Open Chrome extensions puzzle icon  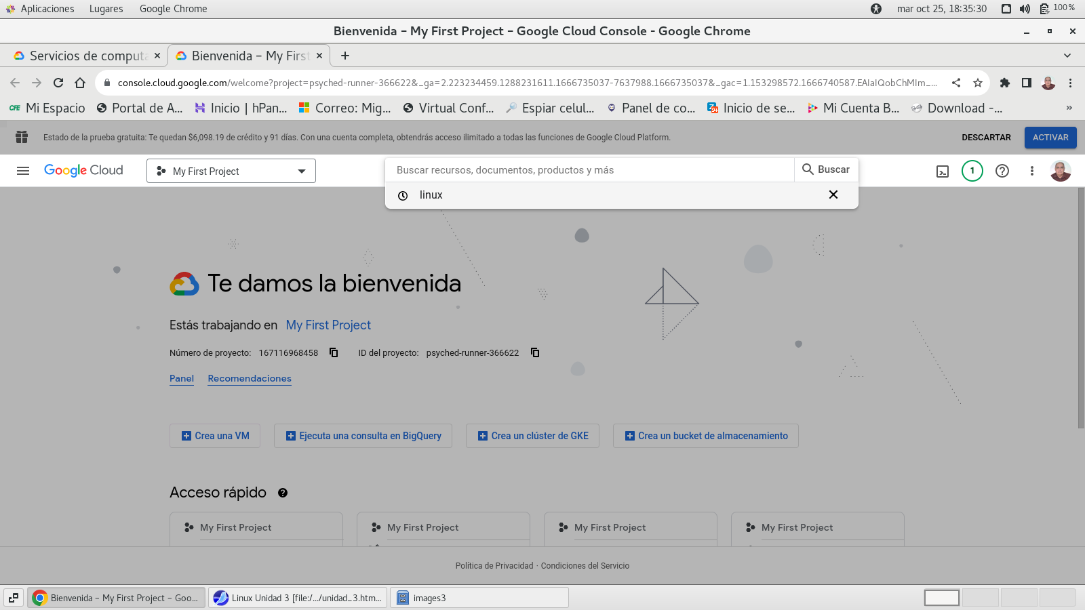(x=1005, y=83)
